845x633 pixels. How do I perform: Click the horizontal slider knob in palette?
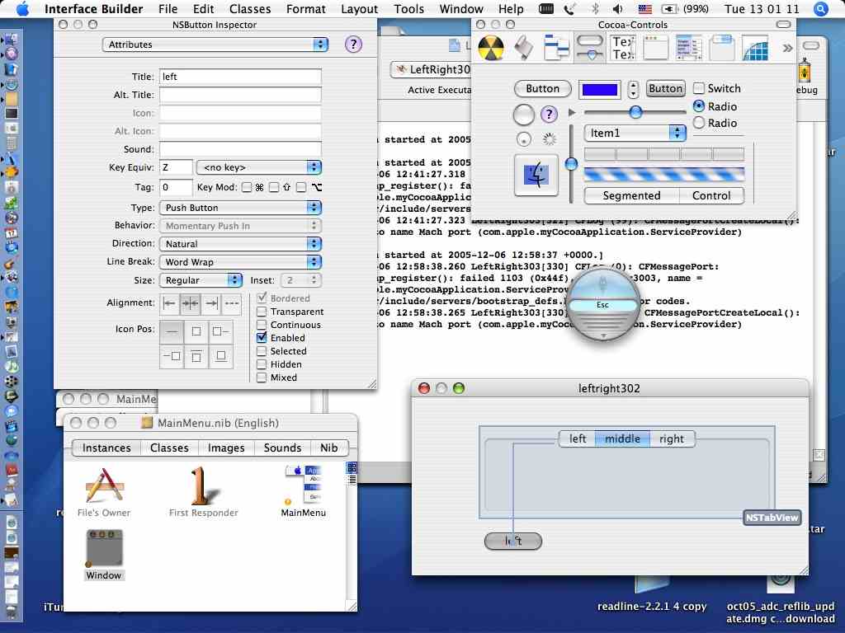point(635,112)
